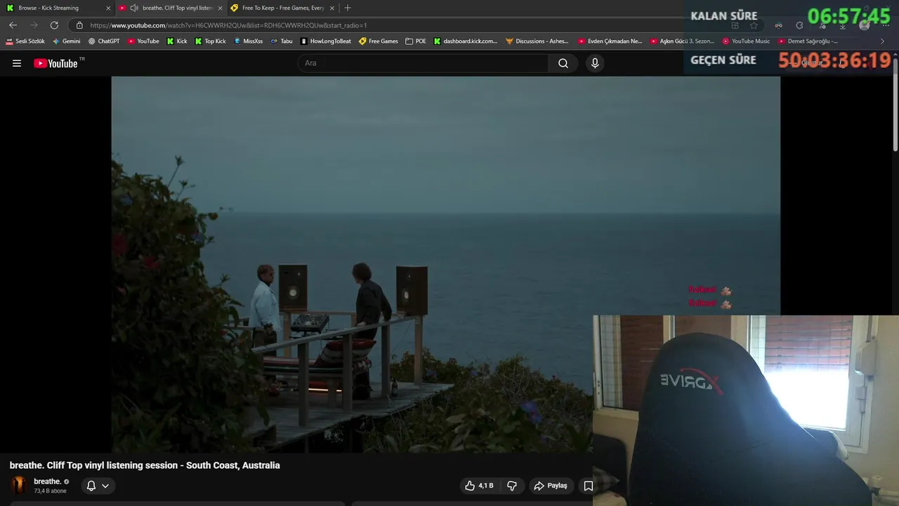This screenshot has width=899, height=506.
Task: Open the YouTube guide hamburger menu
Action: [17, 63]
